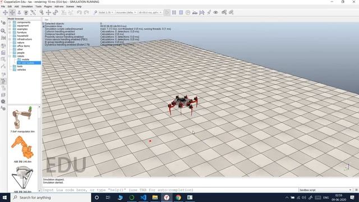
Task: Toggle real-time mode clock icon
Action: [x=188, y=12]
